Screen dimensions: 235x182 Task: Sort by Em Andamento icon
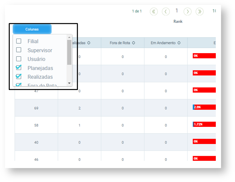click(179, 43)
